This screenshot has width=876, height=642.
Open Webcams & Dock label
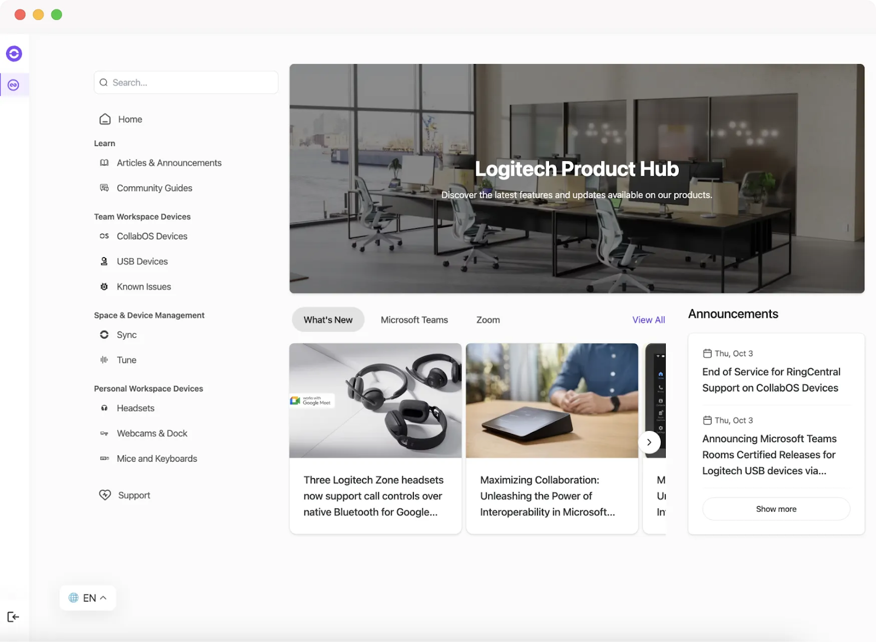[152, 433]
